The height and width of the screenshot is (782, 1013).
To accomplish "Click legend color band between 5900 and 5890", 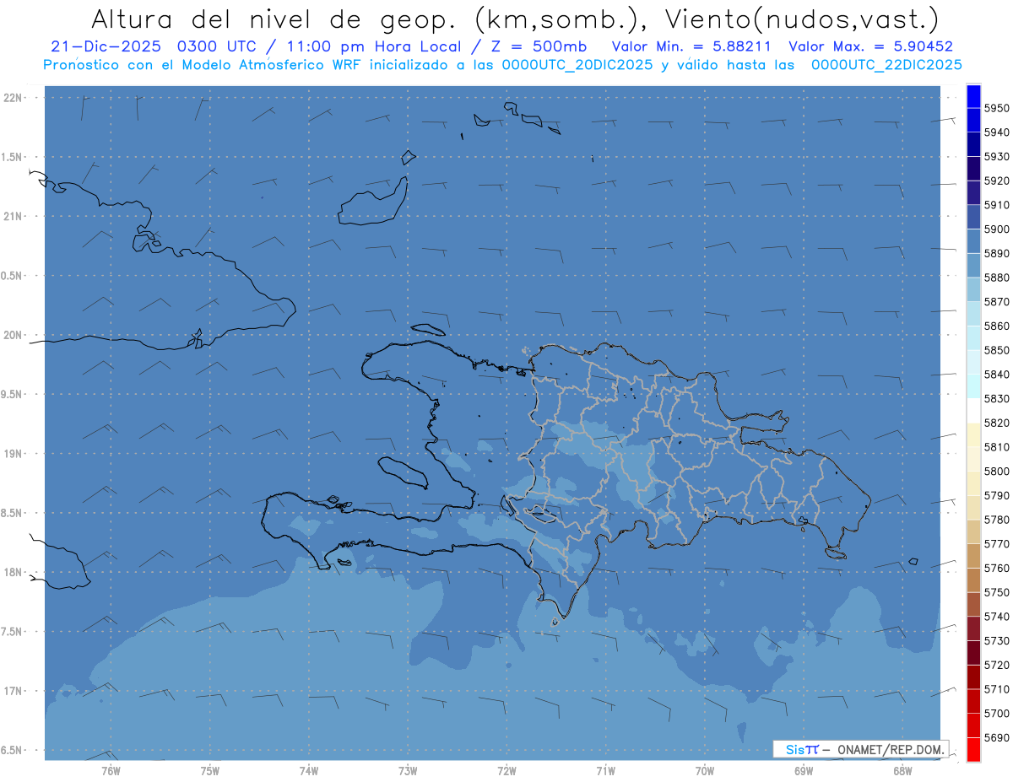I will click(973, 240).
